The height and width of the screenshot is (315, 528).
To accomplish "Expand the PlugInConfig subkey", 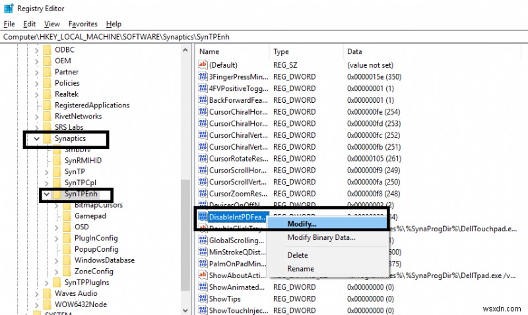I will coord(56,239).
